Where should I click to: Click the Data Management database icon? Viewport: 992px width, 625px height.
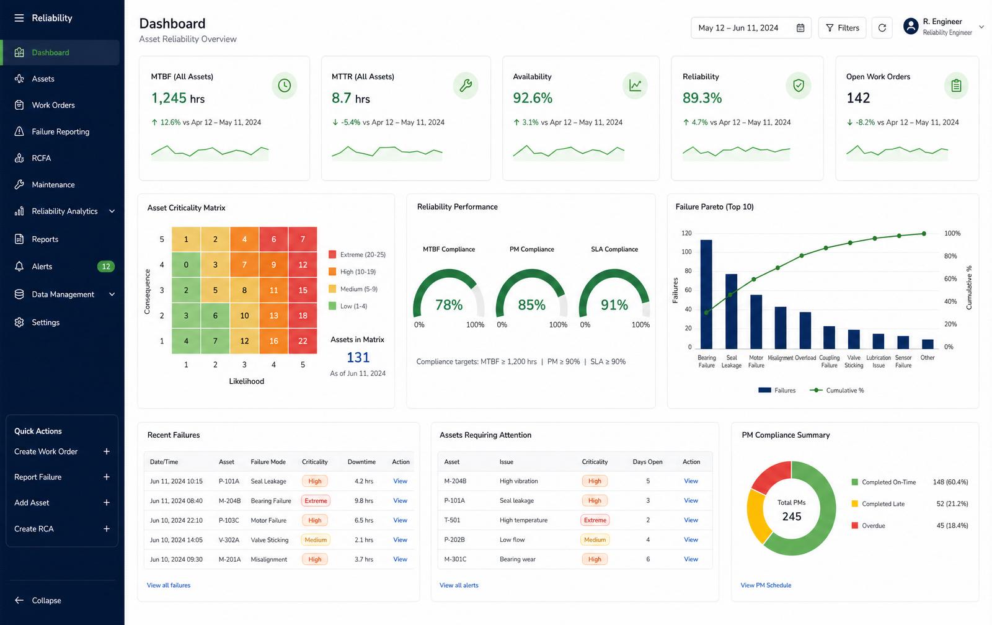(x=19, y=295)
